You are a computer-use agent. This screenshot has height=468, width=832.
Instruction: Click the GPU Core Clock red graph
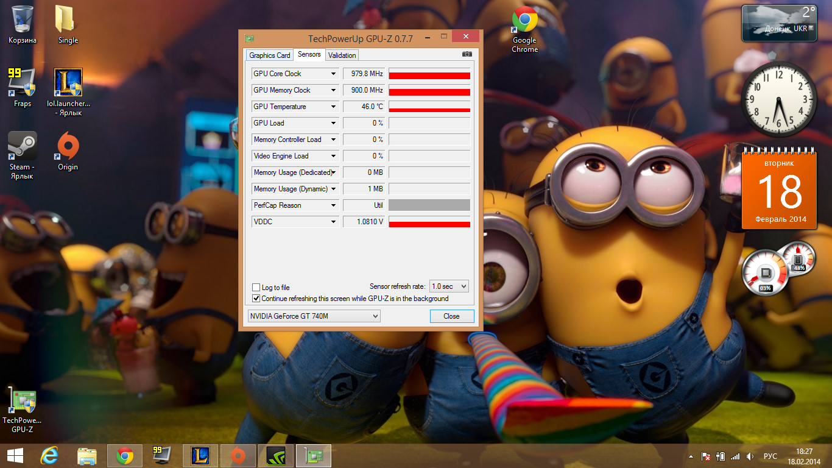pyautogui.click(x=429, y=74)
